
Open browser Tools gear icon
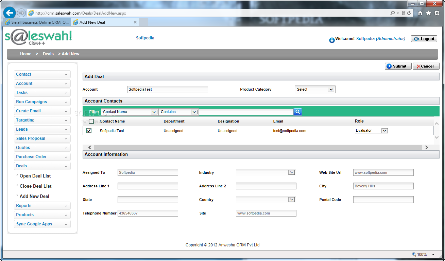click(437, 13)
